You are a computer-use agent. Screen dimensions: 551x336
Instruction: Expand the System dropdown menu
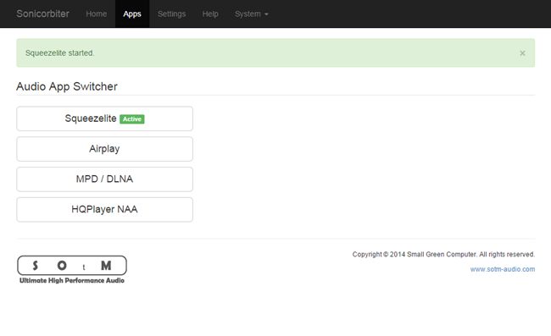(x=252, y=14)
